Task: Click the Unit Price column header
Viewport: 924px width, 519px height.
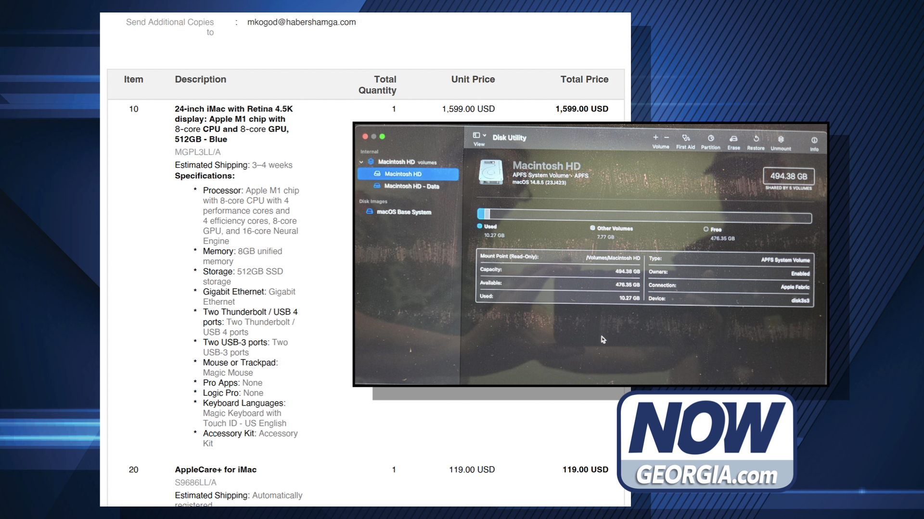Action: (473, 79)
